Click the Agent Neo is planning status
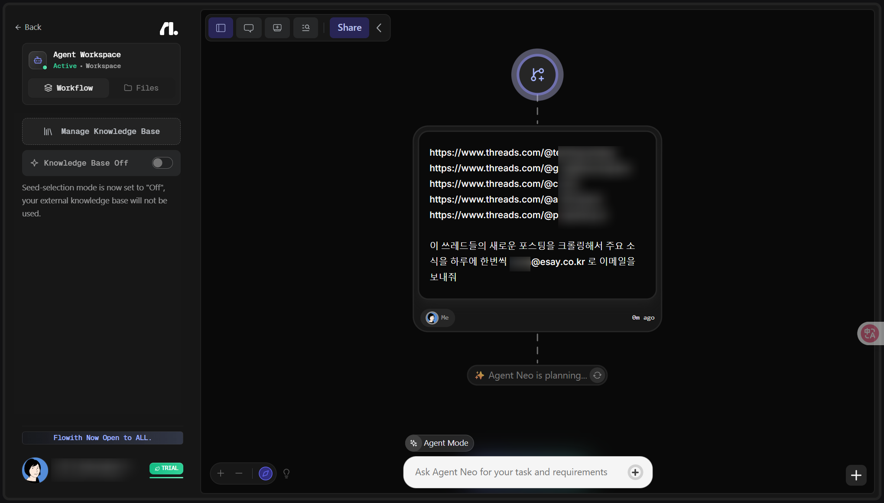The image size is (884, 503). pyautogui.click(x=537, y=376)
